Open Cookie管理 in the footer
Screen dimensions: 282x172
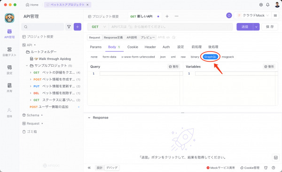click(250, 168)
